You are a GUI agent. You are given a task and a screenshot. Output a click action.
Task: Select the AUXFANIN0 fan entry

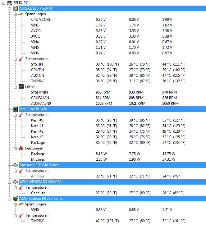pyautogui.click(x=41, y=103)
